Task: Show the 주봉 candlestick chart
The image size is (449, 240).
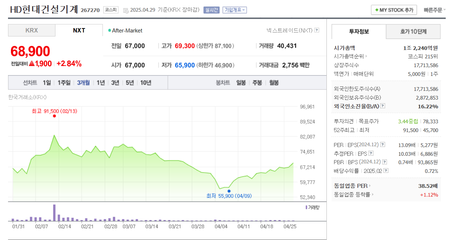Action: [x=258, y=83]
